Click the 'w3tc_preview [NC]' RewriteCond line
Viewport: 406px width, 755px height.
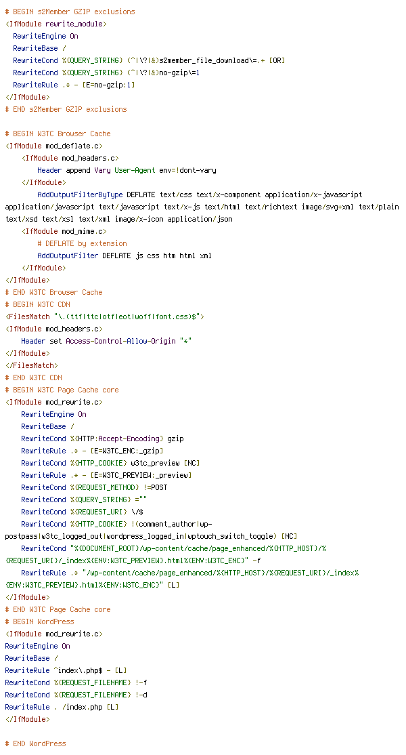[x=110, y=463]
